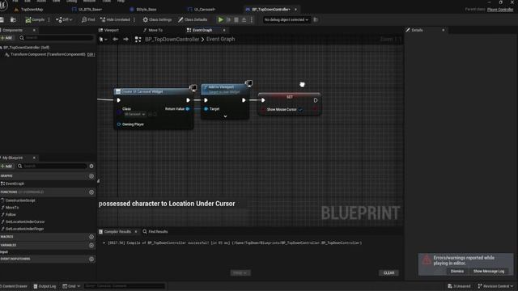This screenshot has height=291, width=518.
Task: Click the debug object locate icon
Action: 316,19
